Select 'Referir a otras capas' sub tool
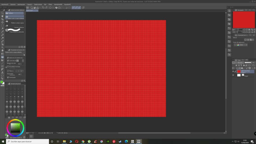This screenshot has width=256, height=144. pyautogui.click(x=15, y=22)
